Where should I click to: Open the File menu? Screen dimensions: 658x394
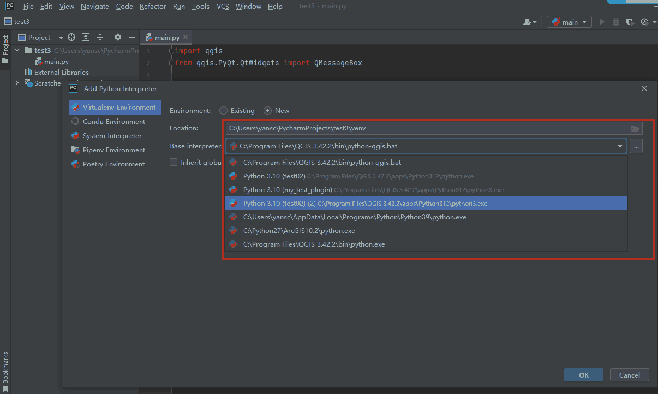28,7
